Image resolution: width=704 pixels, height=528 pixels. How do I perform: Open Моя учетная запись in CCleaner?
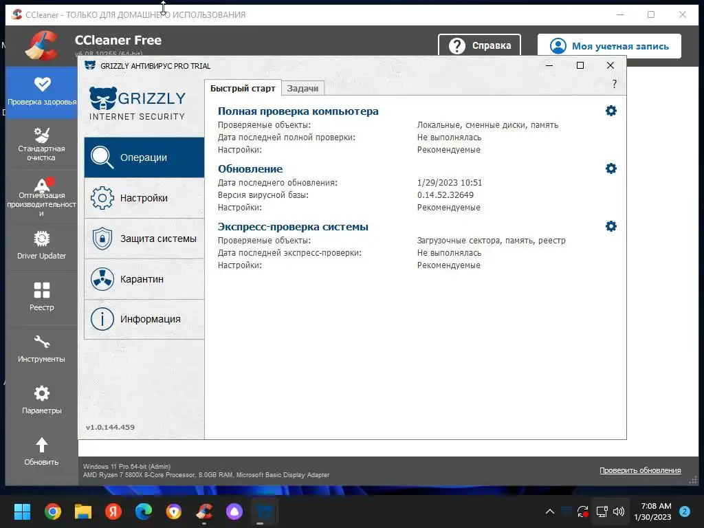[609, 46]
